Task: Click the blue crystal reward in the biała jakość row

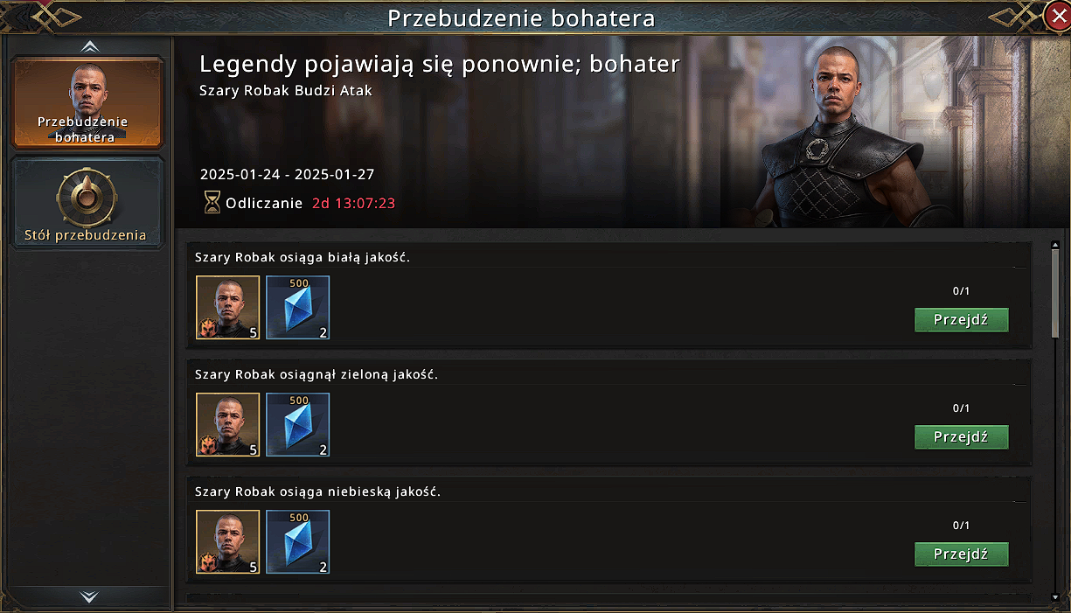Action: (298, 308)
